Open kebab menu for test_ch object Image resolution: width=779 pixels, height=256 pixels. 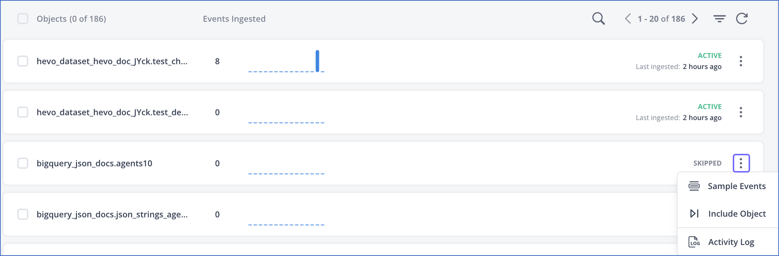[741, 61]
